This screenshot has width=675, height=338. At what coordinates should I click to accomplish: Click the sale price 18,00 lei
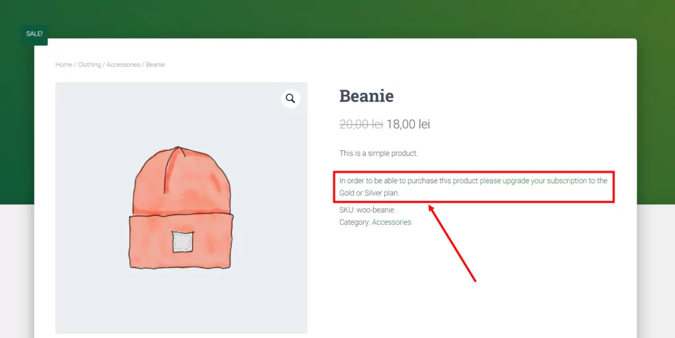[408, 125]
